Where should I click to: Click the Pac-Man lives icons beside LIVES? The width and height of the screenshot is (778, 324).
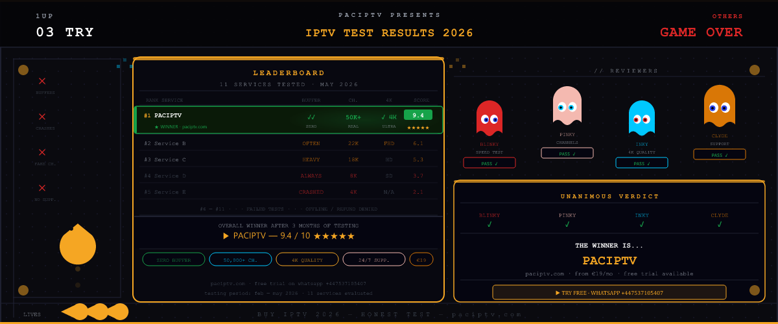(95, 312)
